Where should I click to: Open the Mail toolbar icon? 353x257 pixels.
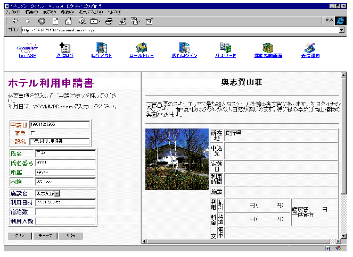click(134, 21)
